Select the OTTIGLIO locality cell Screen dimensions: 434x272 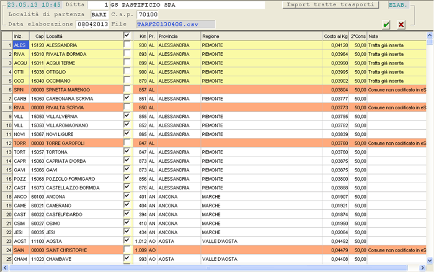pyautogui.click(x=84, y=72)
